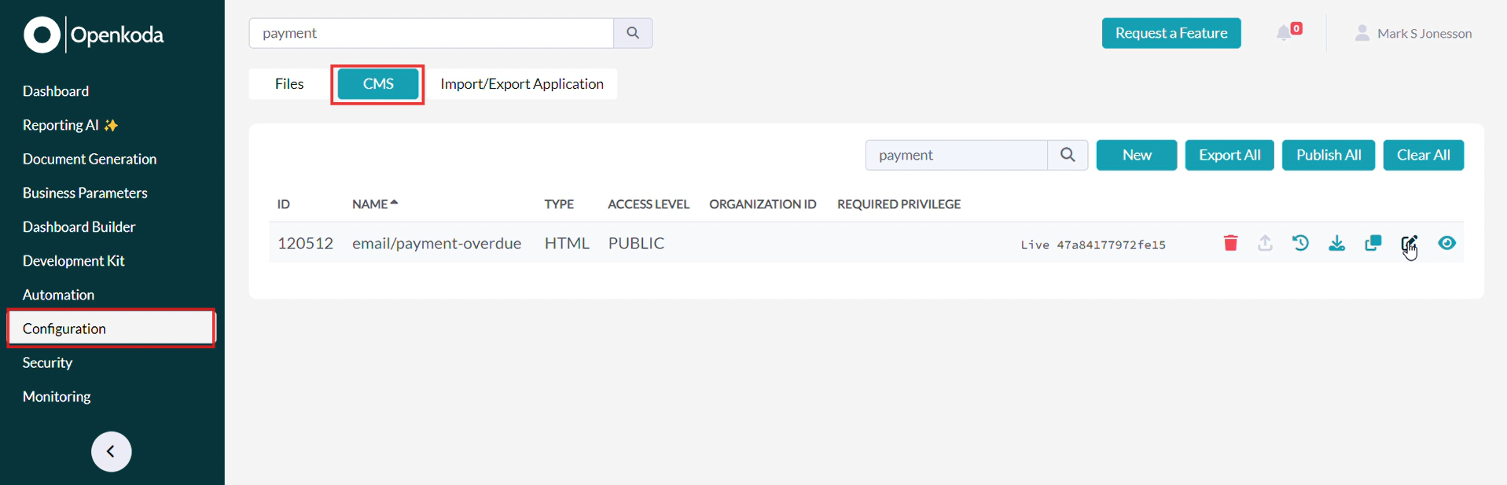Screen dimensions: 1507x485
Task: Open the Mark S Jonesson user menu
Action: point(1413,33)
